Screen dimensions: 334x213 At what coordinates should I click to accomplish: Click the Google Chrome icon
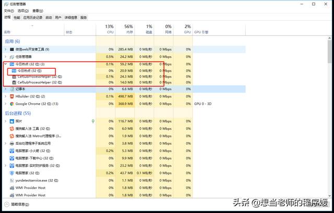[12, 104]
